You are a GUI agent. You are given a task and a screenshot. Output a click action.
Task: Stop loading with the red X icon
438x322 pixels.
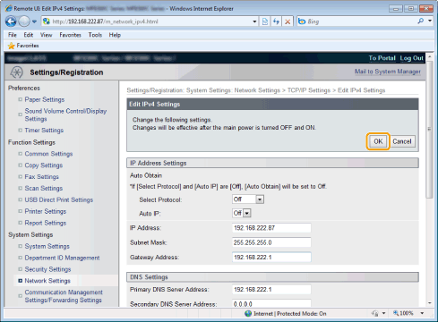[x=288, y=21]
